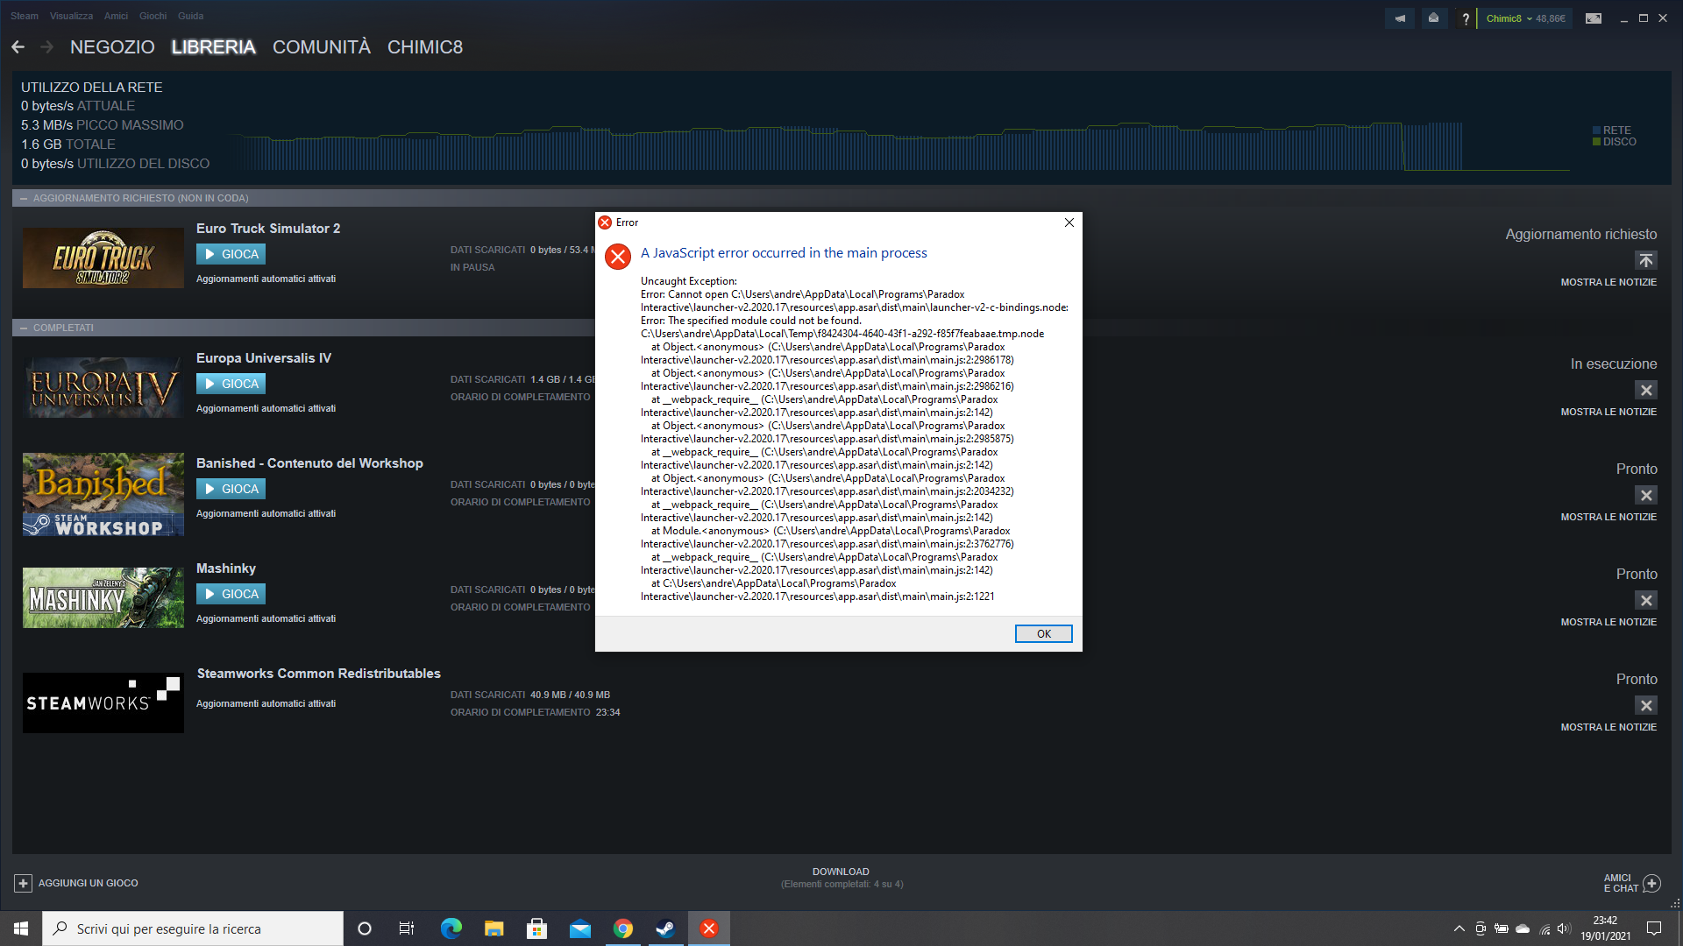
Task: Click the add a game plus icon
Action: click(x=24, y=883)
